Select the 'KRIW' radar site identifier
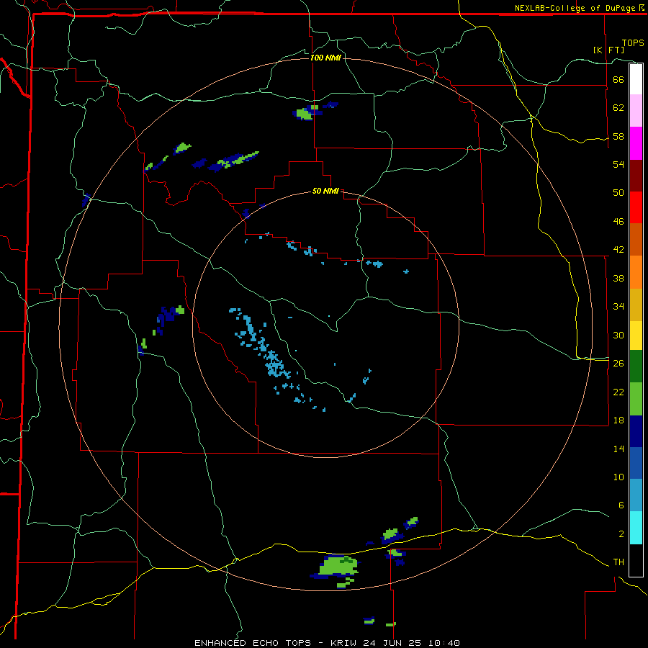The height and width of the screenshot is (648, 648). [x=343, y=643]
